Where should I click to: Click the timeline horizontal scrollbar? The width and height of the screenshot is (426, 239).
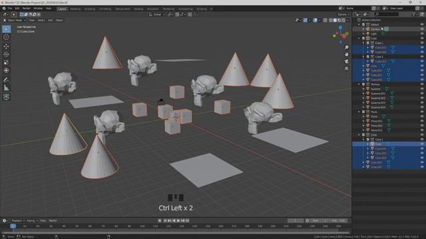[x=176, y=232]
